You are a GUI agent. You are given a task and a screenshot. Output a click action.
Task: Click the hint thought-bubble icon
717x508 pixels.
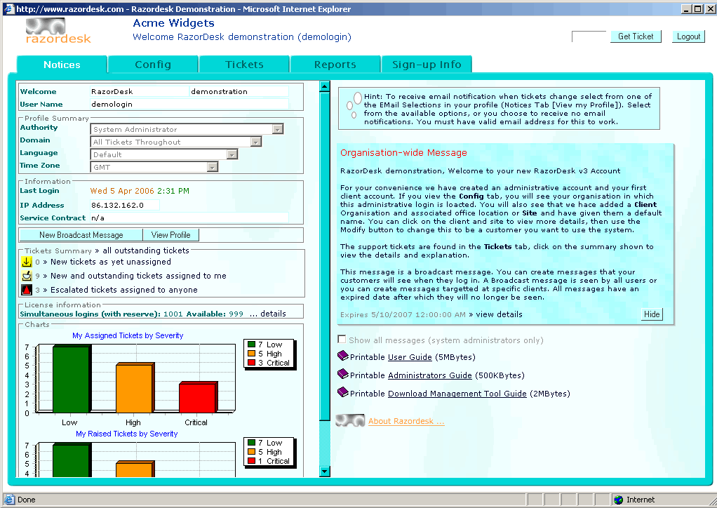pyautogui.click(x=354, y=105)
